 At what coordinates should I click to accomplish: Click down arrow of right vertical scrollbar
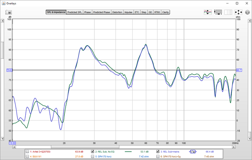coord(249,139)
